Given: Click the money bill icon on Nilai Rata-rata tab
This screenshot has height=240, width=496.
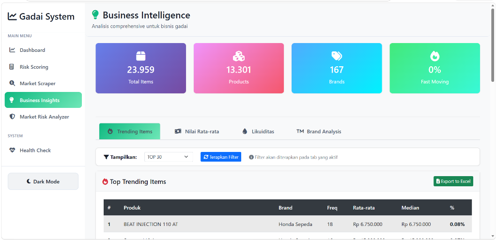Looking at the screenshot, I should 178,131.
